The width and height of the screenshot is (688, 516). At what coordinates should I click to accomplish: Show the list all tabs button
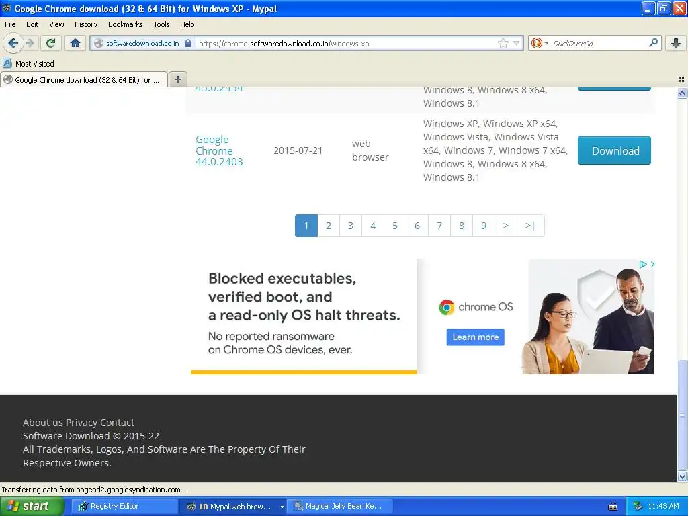[x=681, y=79]
